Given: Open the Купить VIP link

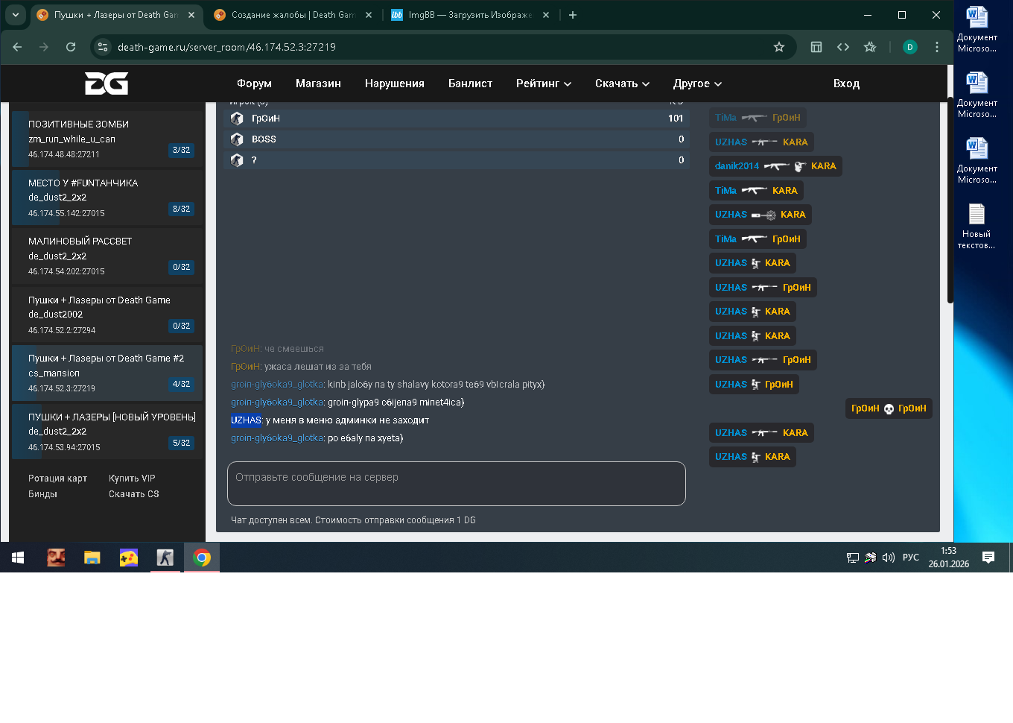Looking at the screenshot, I should 132,479.
